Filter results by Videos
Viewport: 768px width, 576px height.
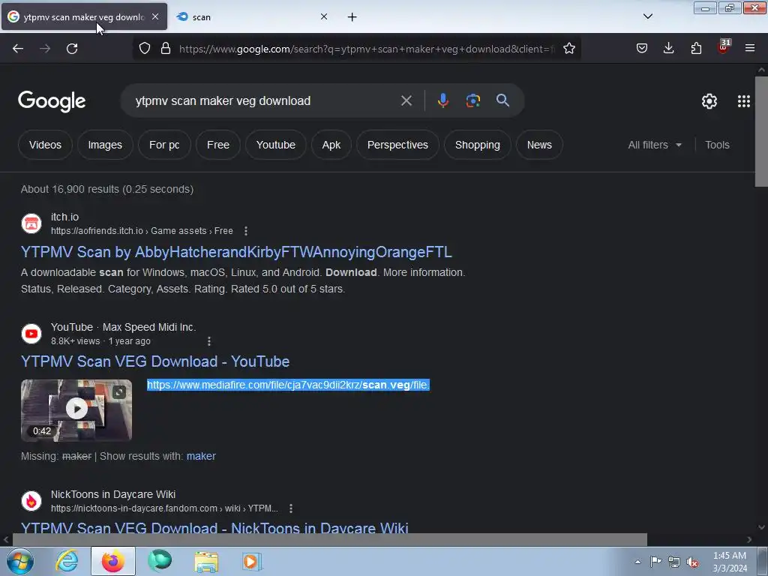[x=45, y=145]
